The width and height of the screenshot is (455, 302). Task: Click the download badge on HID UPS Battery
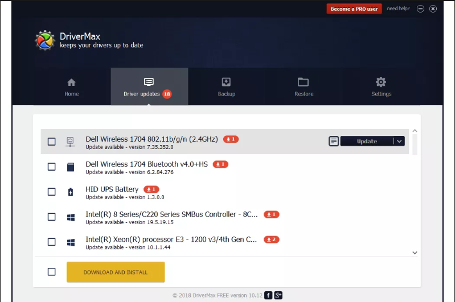point(151,189)
